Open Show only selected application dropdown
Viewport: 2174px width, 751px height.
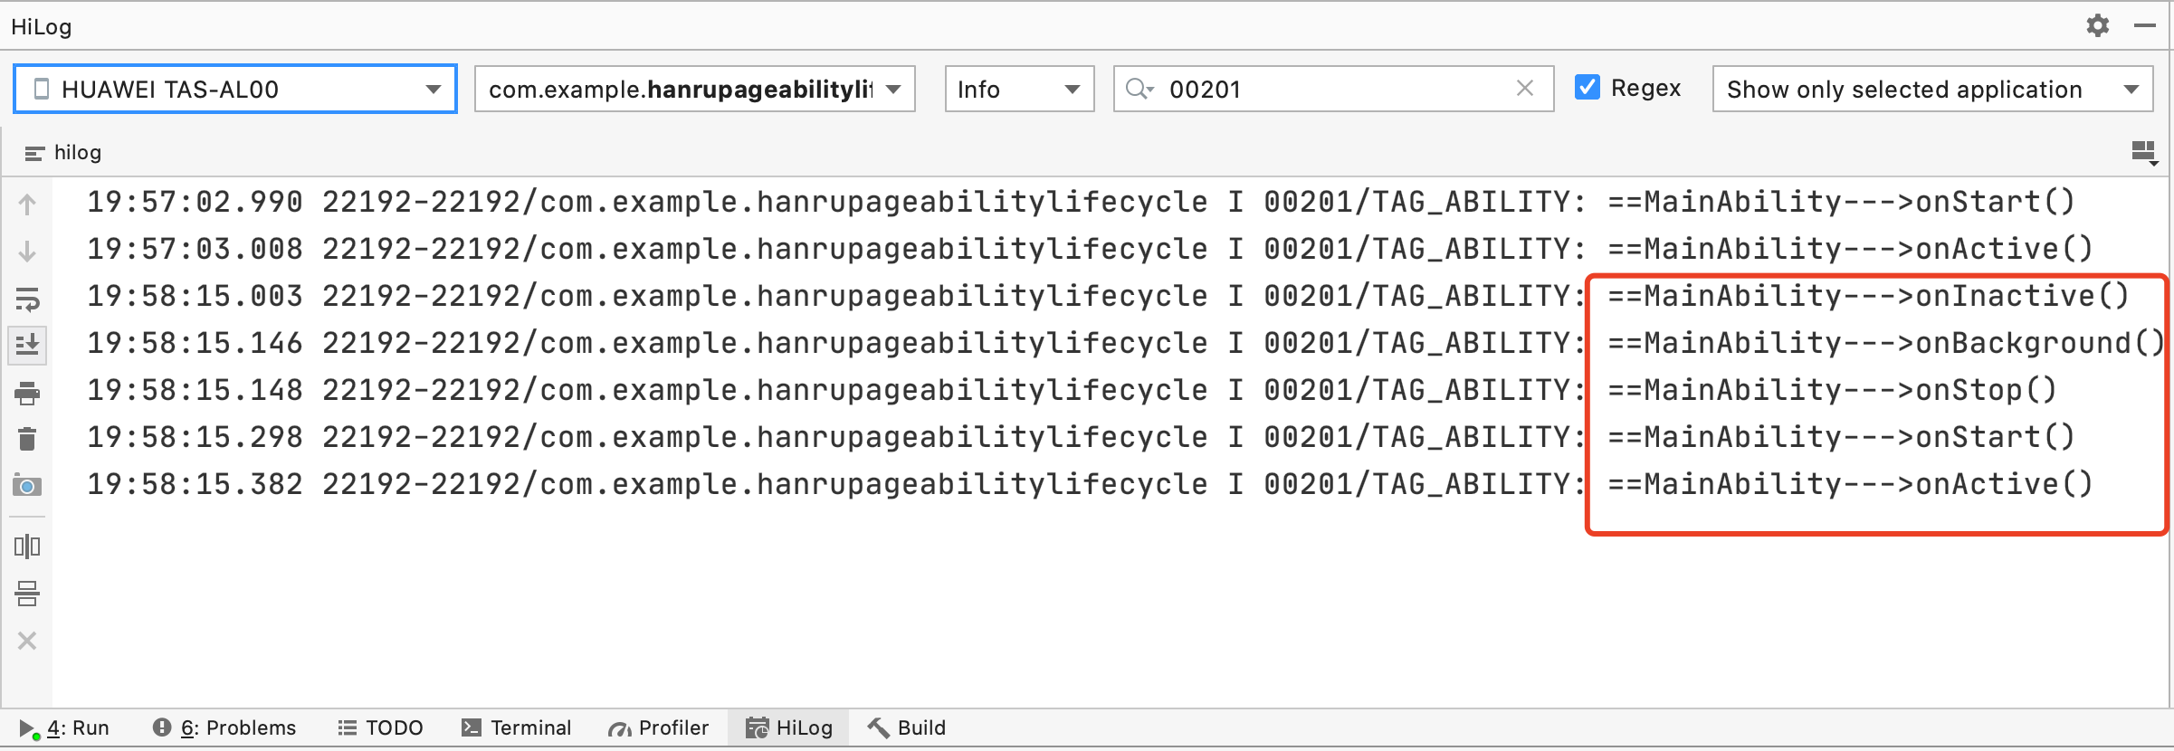pyautogui.click(x=1932, y=89)
